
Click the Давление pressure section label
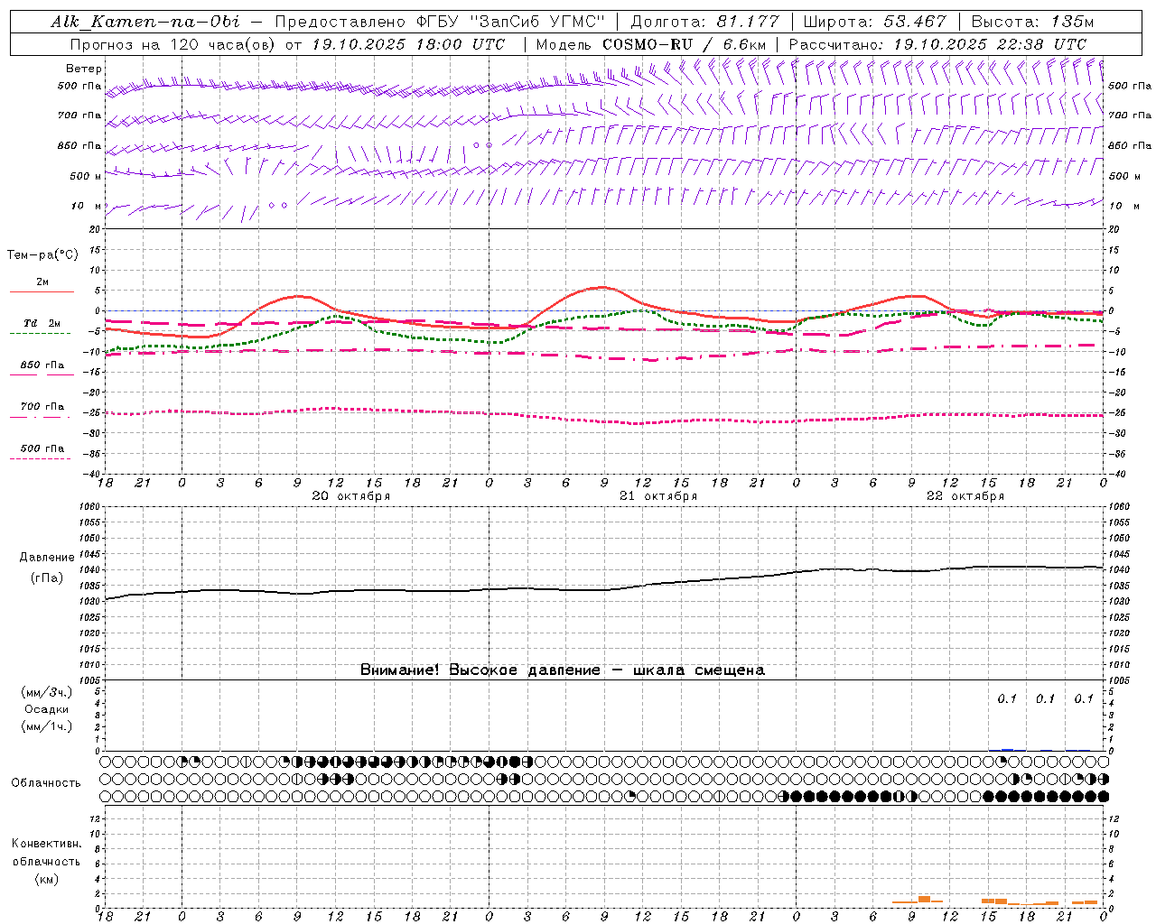(47, 558)
